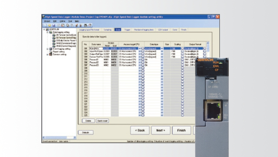Viewport: 278px width, 157px height.
Task: Open the Edit menu
Action: (x=55, y=21)
